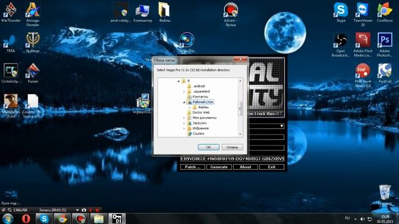Viewport: 399px width, 224px height.
Task: Expand the Избранное tree node
Action: pyautogui.click(x=184, y=129)
